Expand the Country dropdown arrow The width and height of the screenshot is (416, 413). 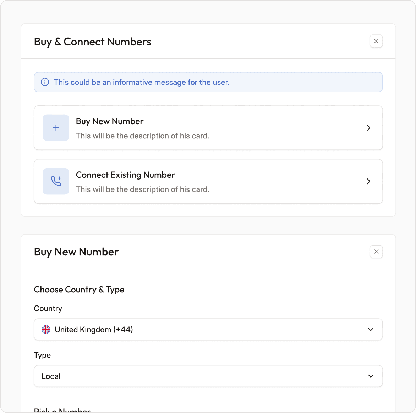371,330
